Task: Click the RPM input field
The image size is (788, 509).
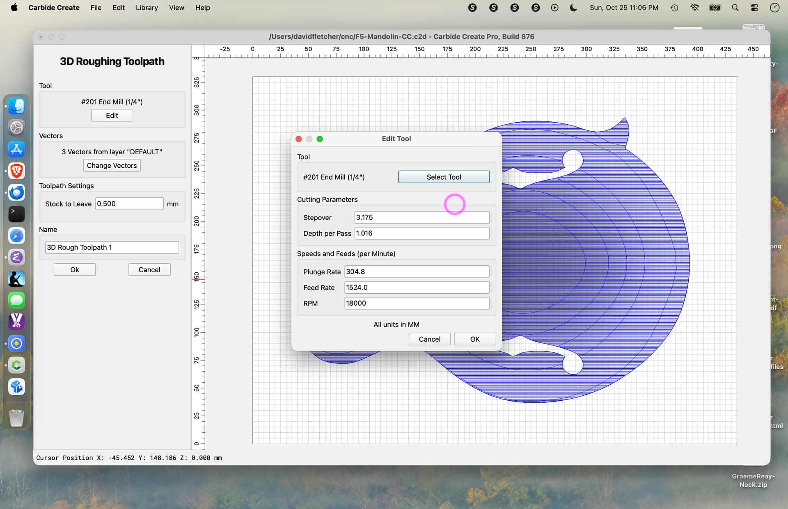Action: pos(417,303)
